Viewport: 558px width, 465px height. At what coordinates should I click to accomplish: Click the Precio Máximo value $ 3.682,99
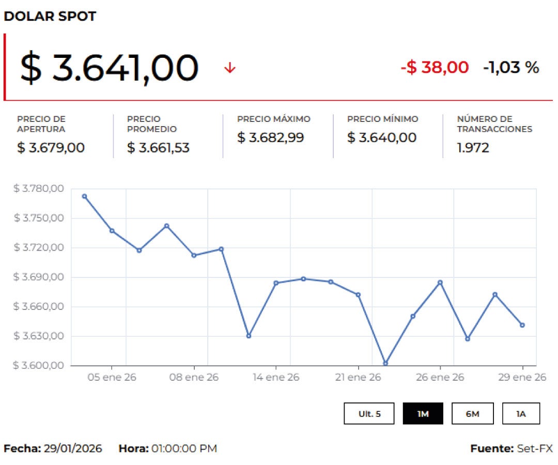[270, 137]
